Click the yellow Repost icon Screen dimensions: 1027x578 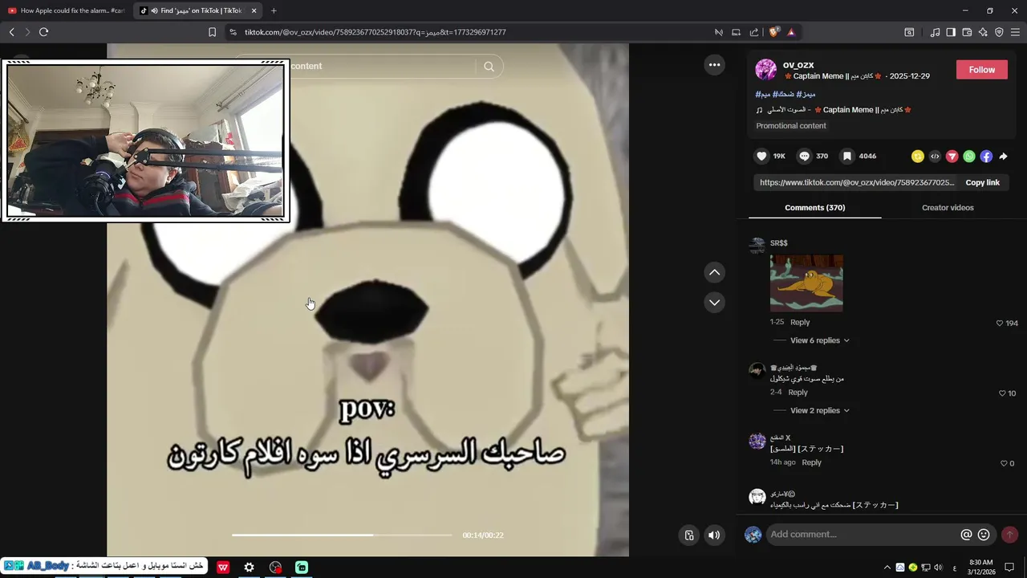[x=918, y=157]
